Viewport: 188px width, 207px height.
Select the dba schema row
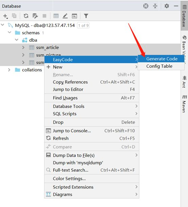click(90, 40)
